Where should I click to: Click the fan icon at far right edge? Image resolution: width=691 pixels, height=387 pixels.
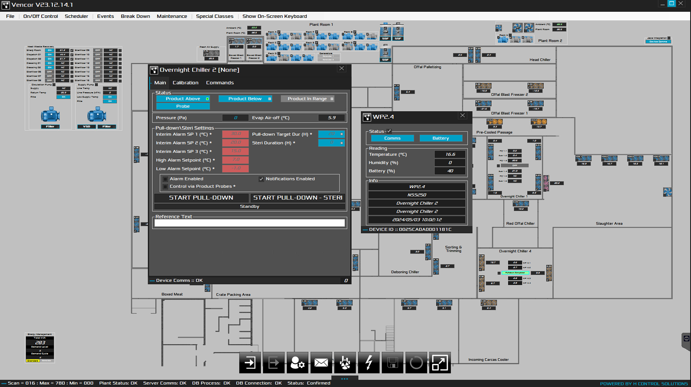click(x=668, y=192)
